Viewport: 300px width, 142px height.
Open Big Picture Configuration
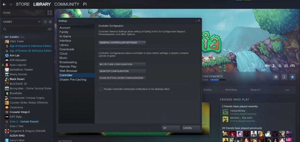pos(122,64)
